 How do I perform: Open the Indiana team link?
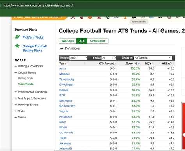[64, 90]
